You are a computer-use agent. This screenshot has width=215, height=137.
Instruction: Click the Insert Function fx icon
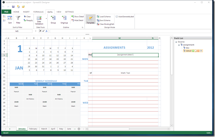47,31
